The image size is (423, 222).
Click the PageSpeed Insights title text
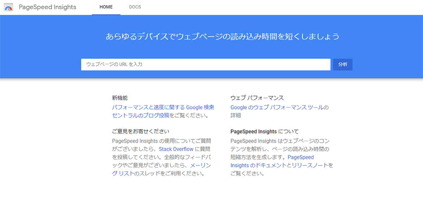(x=48, y=7)
